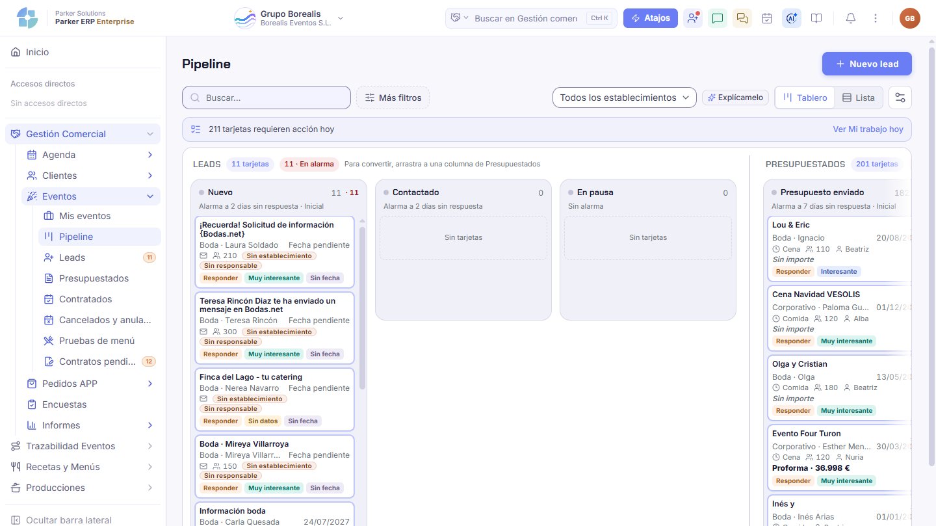Click the module handshake icon in search bar

point(456,18)
